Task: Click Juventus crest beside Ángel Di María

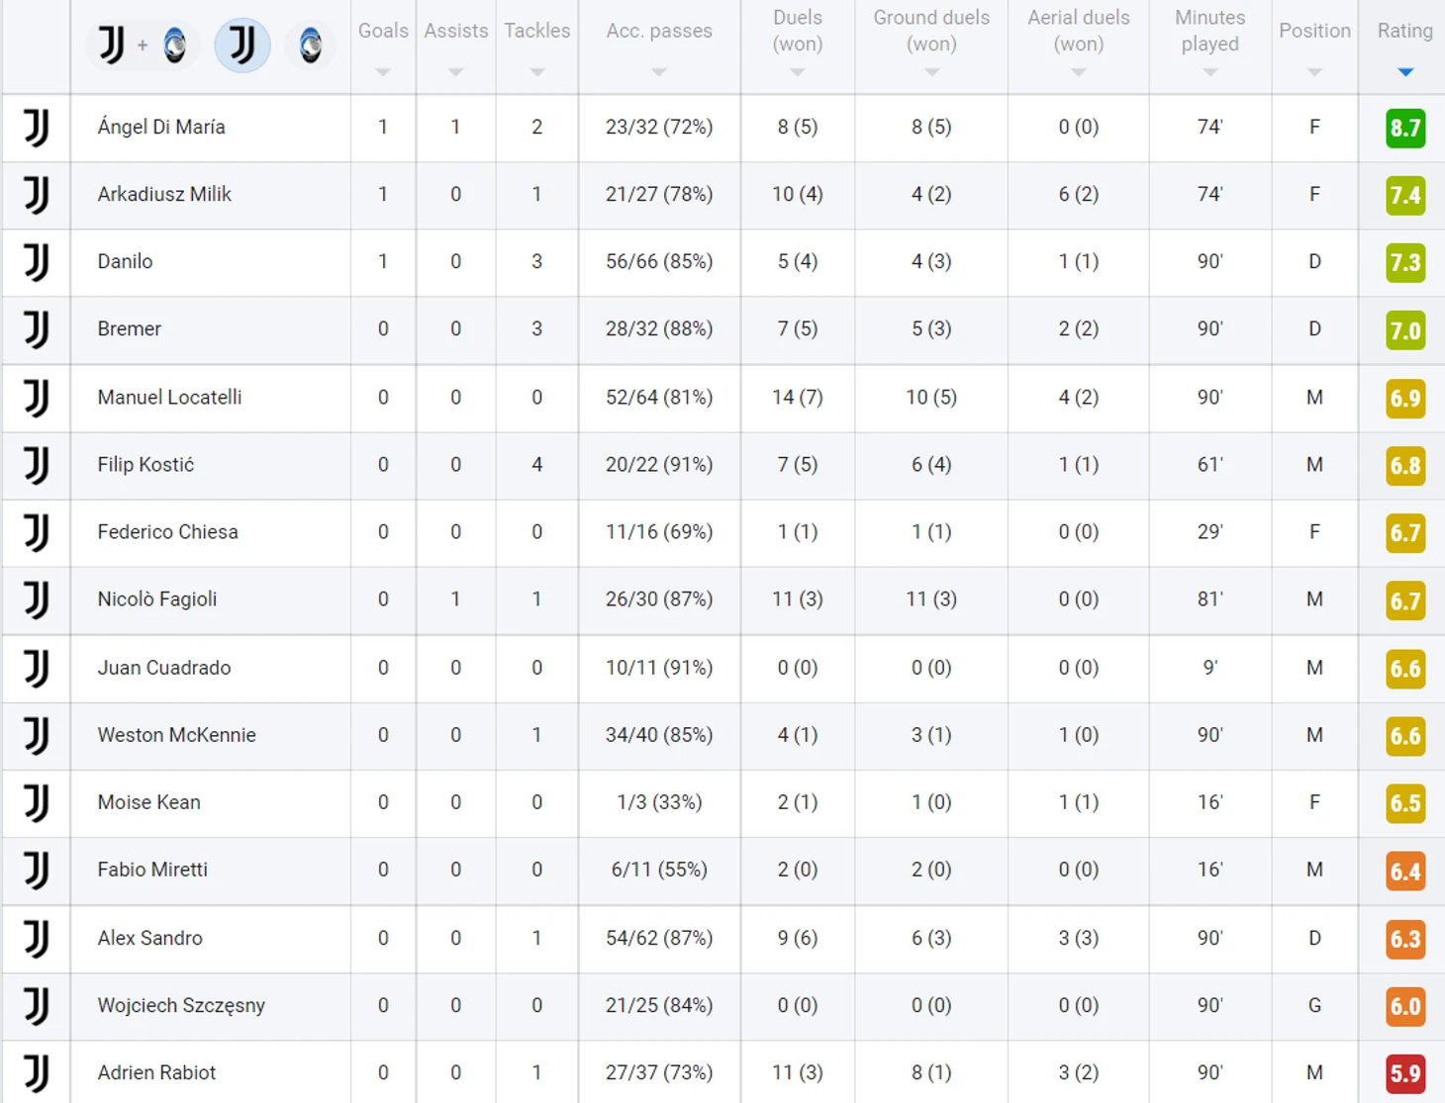Action: click(37, 128)
